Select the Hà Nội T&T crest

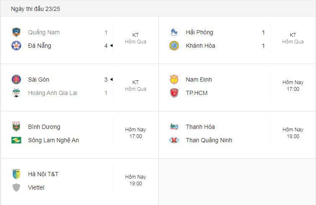click(x=16, y=174)
